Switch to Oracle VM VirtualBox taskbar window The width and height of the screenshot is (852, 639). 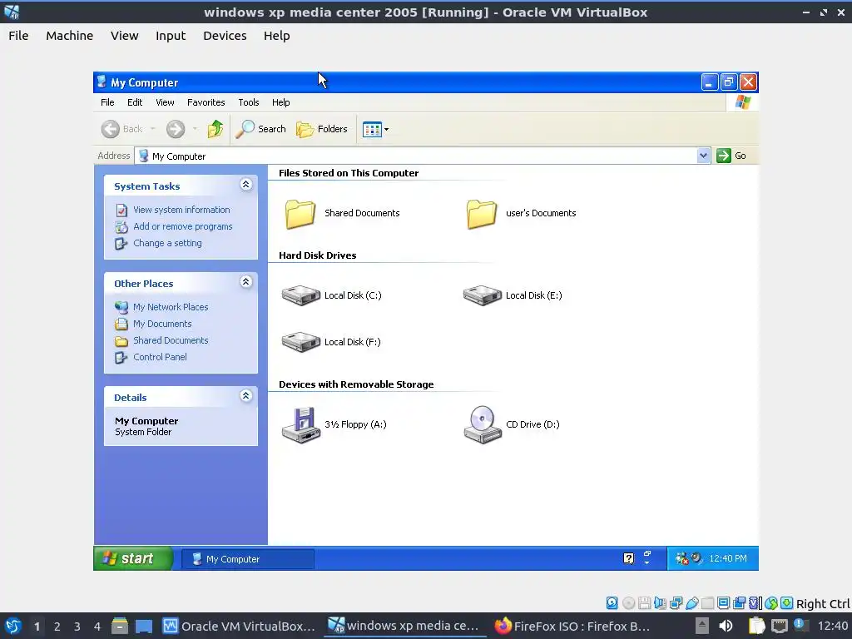tap(239, 626)
